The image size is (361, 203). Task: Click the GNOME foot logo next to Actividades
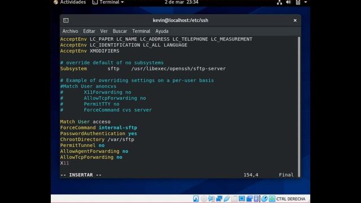click(55, 2)
